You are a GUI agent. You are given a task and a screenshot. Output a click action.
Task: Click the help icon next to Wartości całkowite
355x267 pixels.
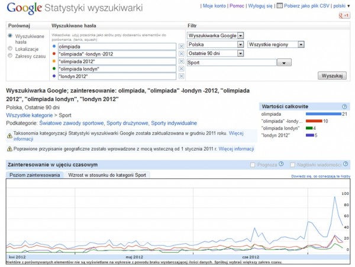pyautogui.click(x=344, y=107)
